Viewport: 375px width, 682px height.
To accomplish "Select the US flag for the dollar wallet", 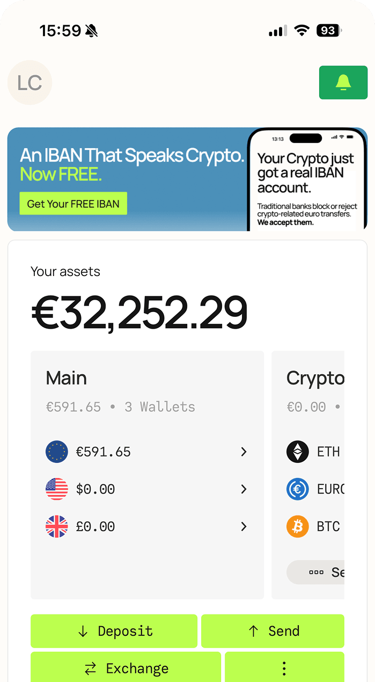I will pyautogui.click(x=57, y=489).
